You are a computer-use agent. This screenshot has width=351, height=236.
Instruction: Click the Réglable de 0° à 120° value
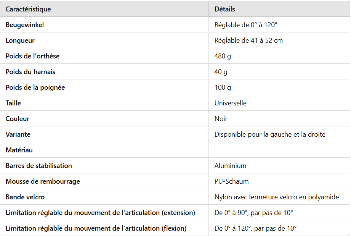click(x=246, y=25)
